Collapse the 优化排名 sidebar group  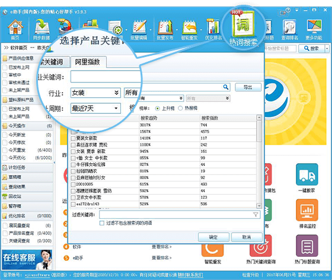(27, 216)
